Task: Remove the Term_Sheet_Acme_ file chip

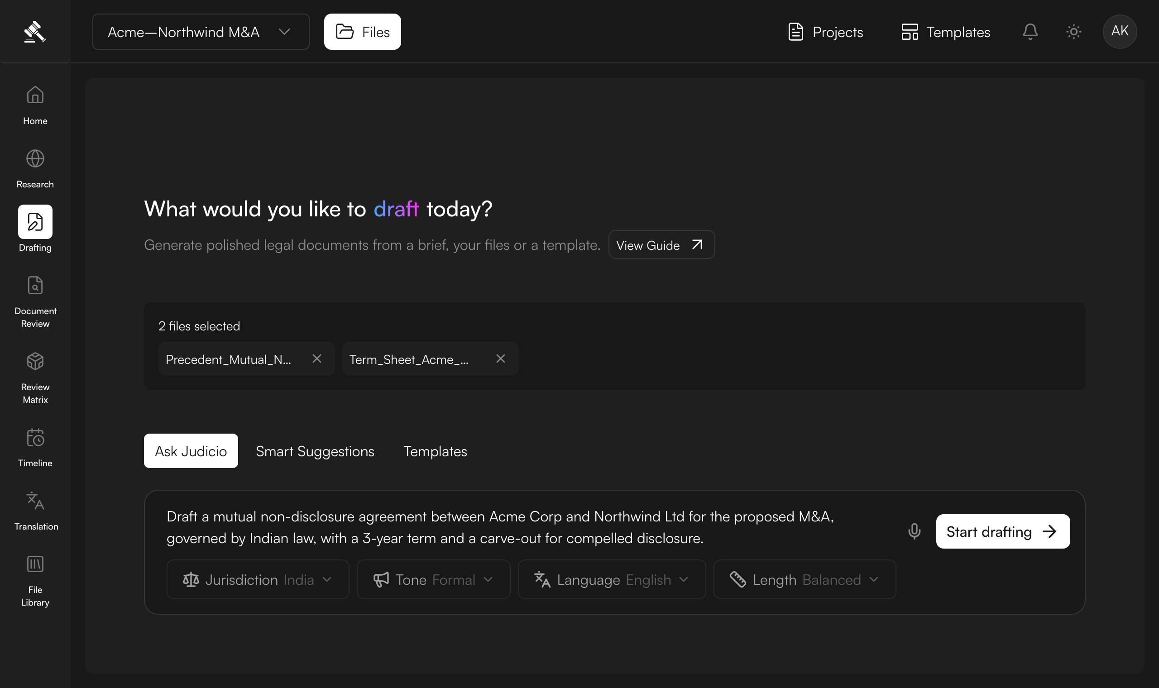Action: point(501,358)
